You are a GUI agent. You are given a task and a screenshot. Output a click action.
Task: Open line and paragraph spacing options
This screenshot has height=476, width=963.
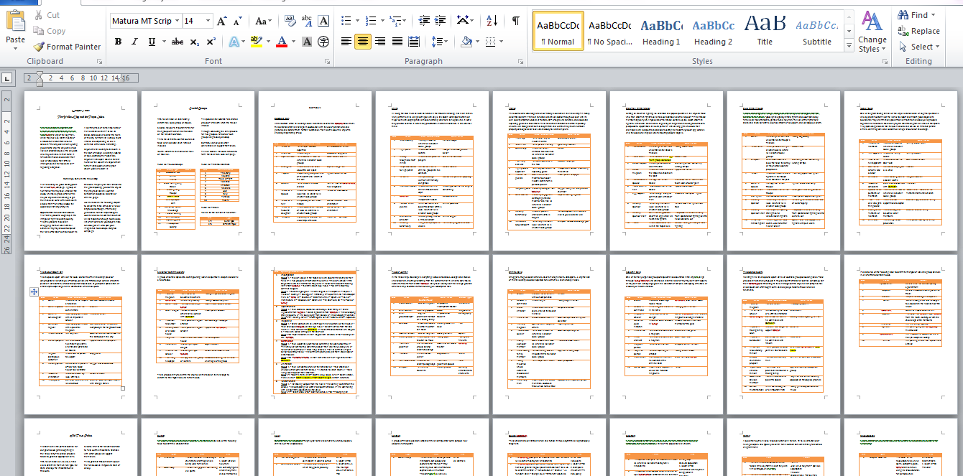pos(440,42)
